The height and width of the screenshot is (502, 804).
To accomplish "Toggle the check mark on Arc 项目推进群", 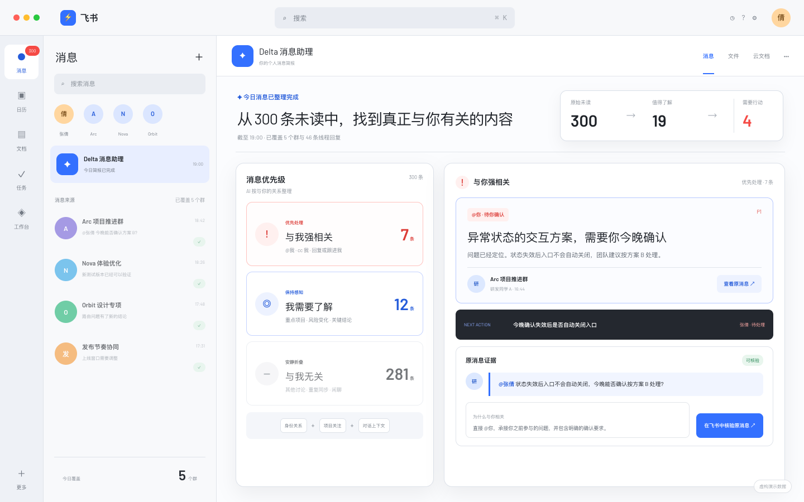I will [x=199, y=242].
